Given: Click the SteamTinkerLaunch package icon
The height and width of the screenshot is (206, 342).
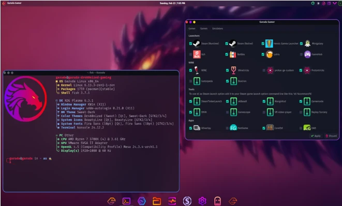Looking at the screenshot, I should 197,101.
